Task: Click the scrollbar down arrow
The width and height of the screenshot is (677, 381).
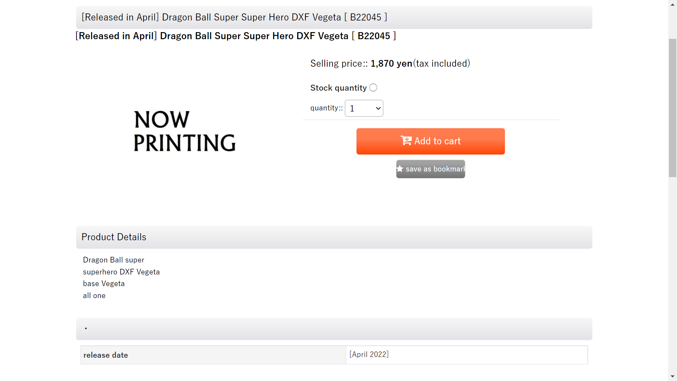Action: (672, 376)
